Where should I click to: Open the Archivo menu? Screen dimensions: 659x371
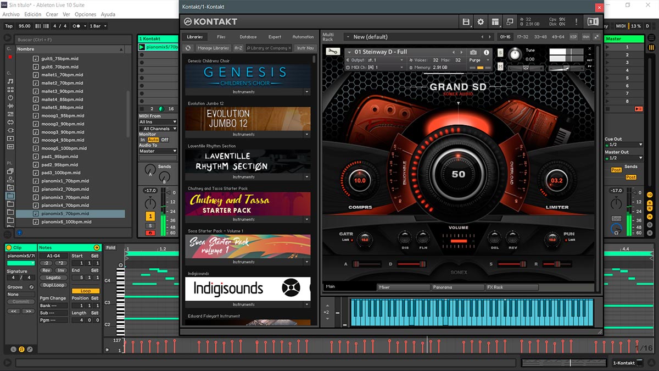11,14
